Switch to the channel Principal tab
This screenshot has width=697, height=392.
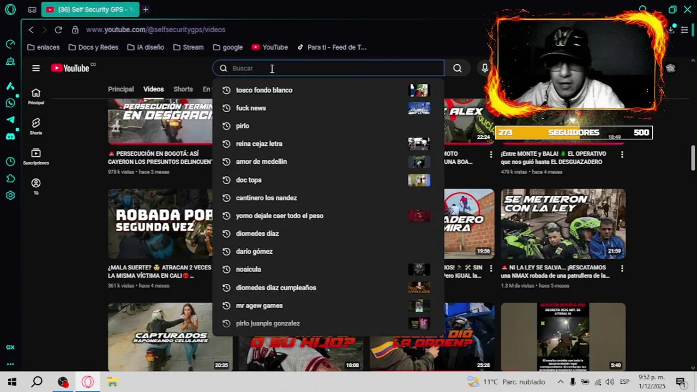click(x=121, y=89)
